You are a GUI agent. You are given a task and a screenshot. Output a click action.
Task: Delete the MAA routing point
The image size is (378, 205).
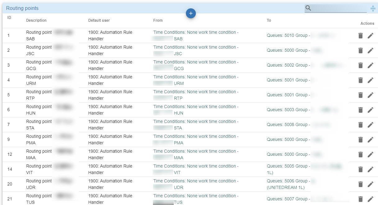[361, 155]
